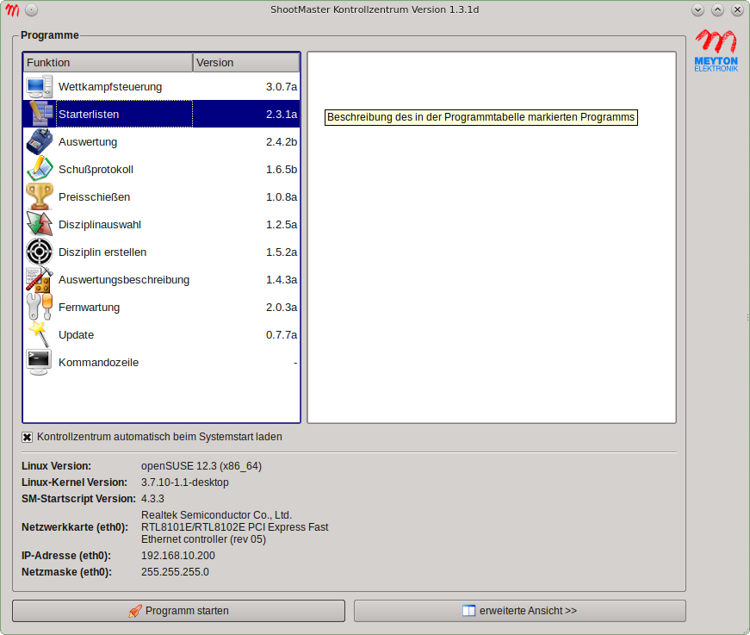Click the program description text area
The width and height of the screenshot is (750, 635).
click(492, 258)
